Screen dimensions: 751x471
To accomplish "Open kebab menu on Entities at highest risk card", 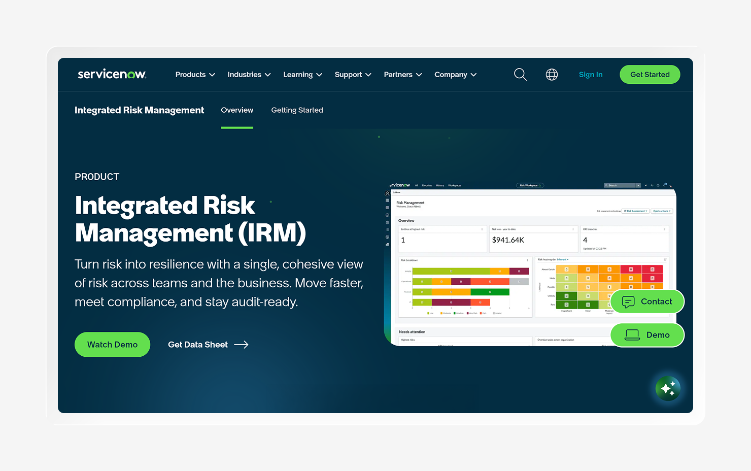I will click(x=482, y=229).
